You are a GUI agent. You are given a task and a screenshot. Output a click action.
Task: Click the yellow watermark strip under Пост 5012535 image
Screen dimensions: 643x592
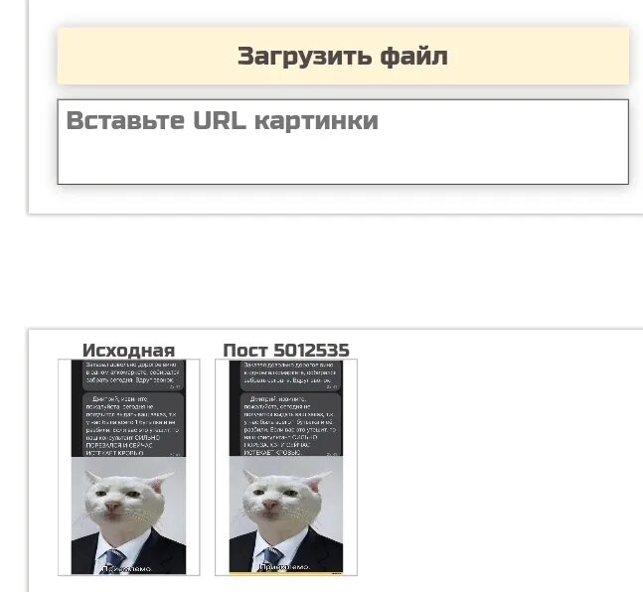point(286,573)
